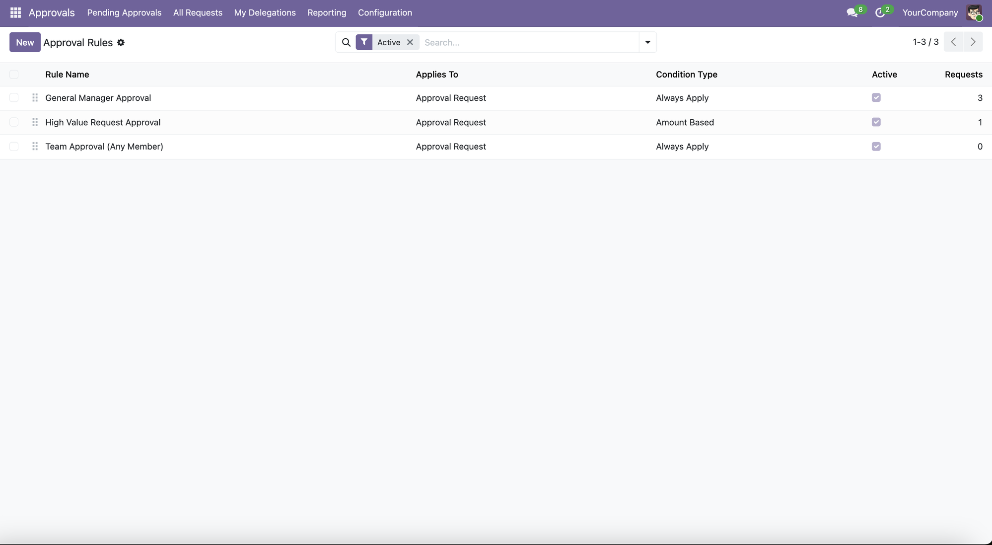Open the activities clock icon
Viewport: 992px width, 545px height.
click(x=880, y=13)
